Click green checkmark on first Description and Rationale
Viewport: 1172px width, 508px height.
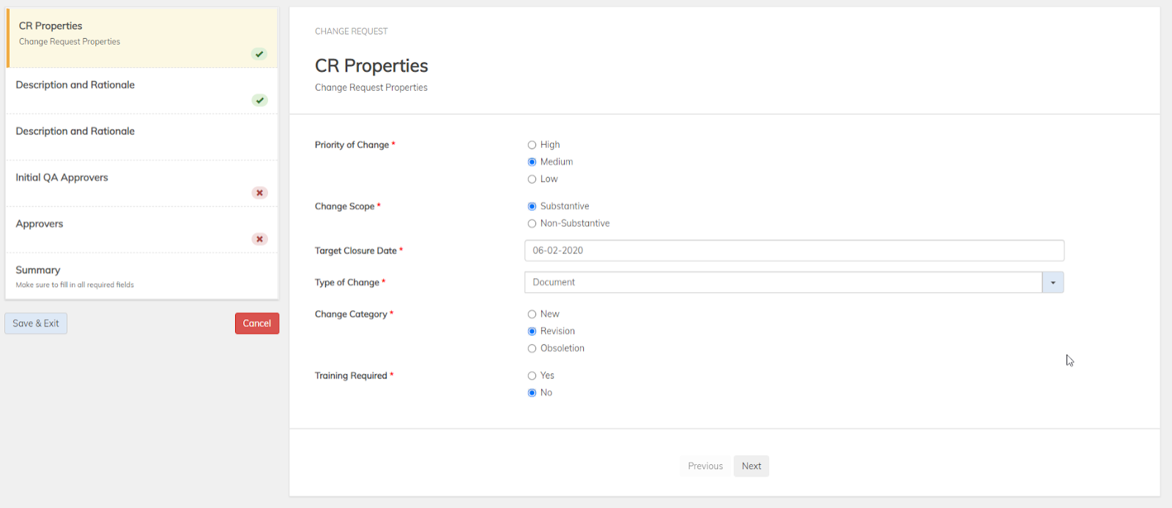259,100
